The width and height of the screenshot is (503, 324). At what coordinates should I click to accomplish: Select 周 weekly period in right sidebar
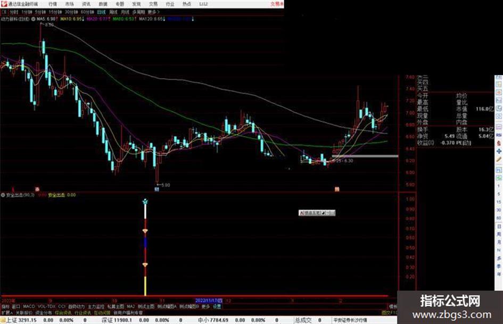[499, 234]
